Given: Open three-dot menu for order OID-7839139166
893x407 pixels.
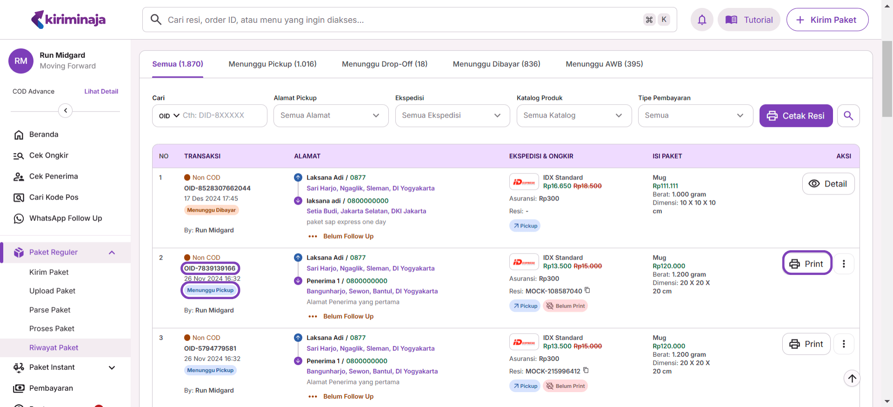Looking at the screenshot, I should tap(844, 264).
